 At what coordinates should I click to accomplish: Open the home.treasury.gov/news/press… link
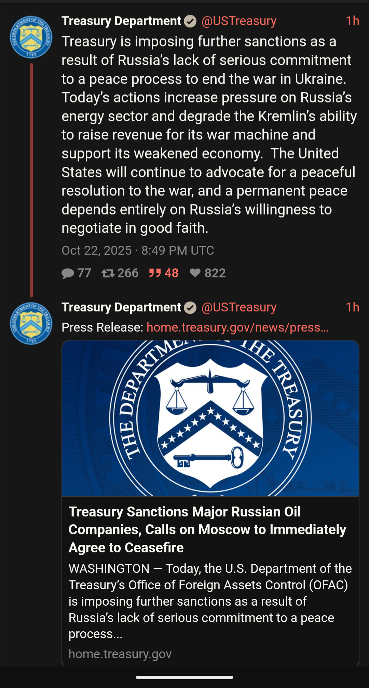tap(237, 327)
